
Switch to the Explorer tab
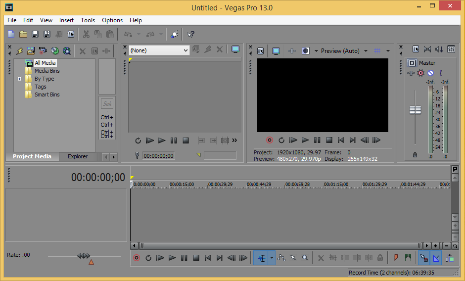point(78,156)
